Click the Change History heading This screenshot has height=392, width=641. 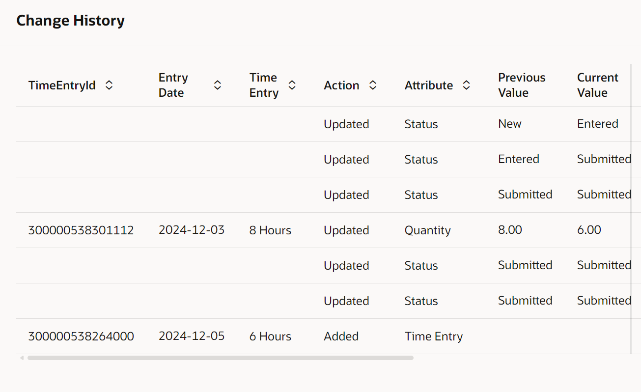pos(70,20)
